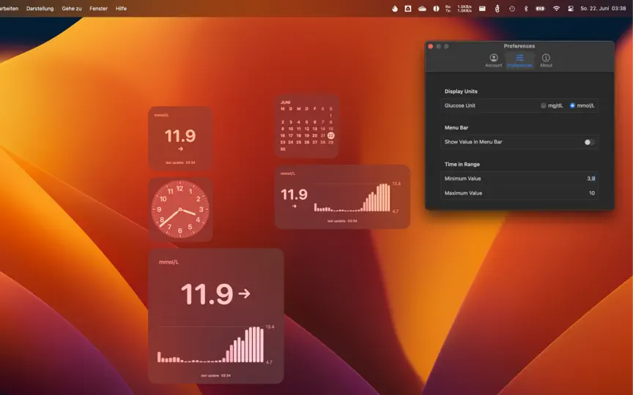
Task: Edit the Minimum Value field
Action: 519,178
